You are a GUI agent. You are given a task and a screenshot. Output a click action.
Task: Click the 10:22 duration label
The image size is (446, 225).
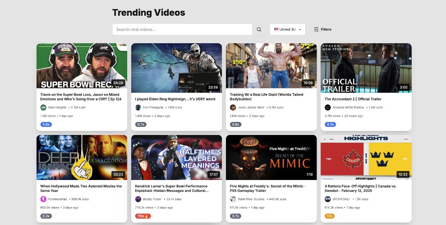click(403, 174)
